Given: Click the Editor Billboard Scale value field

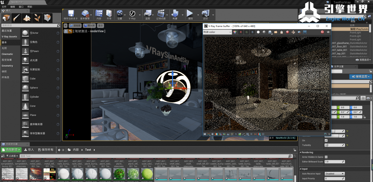Looking at the screenshot, I should click(335, 162).
